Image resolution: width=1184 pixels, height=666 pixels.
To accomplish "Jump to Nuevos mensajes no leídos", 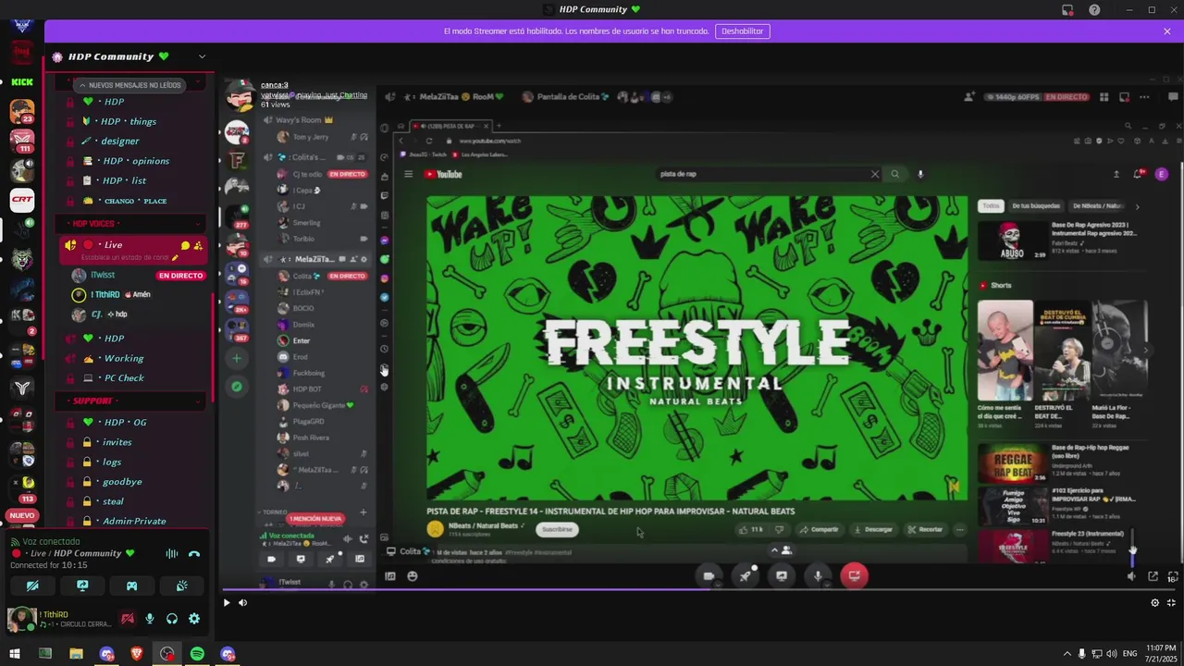I will tap(129, 84).
